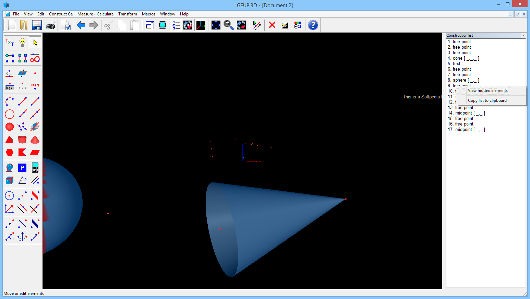The width and height of the screenshot is (530, 299).
Task: Click the cone apex red point
Action: click(346, 199)
